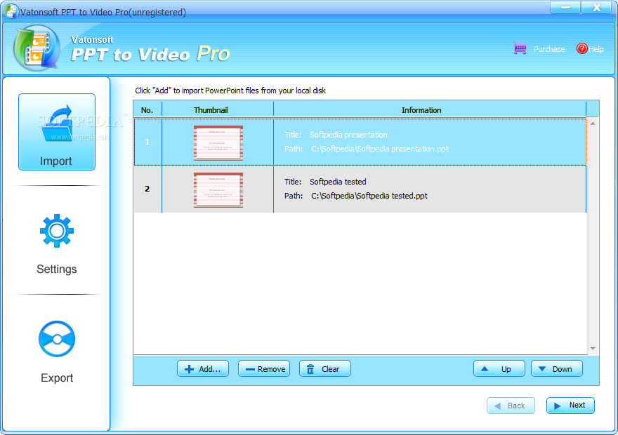Go to the Next step
618x435 pixels.
click(x=570, y=406)
